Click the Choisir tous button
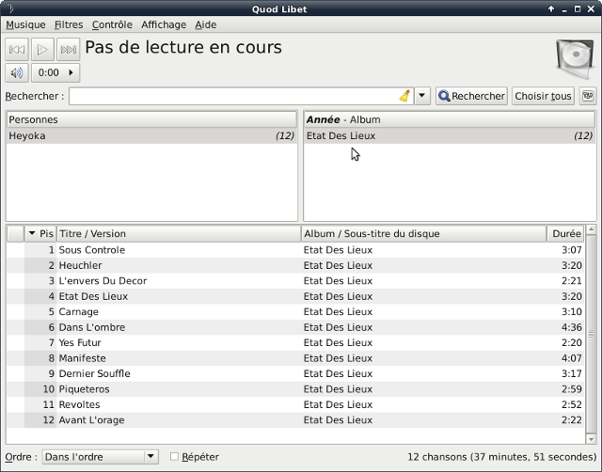The image size is (602, 472). 544,96
